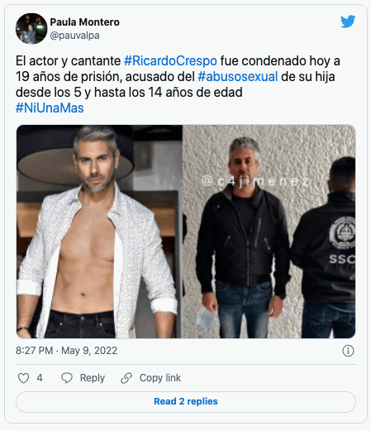Open the #abusosexual hashtag
The height and width of the screenshot is (431, 371).
click(x=238, y=77)
